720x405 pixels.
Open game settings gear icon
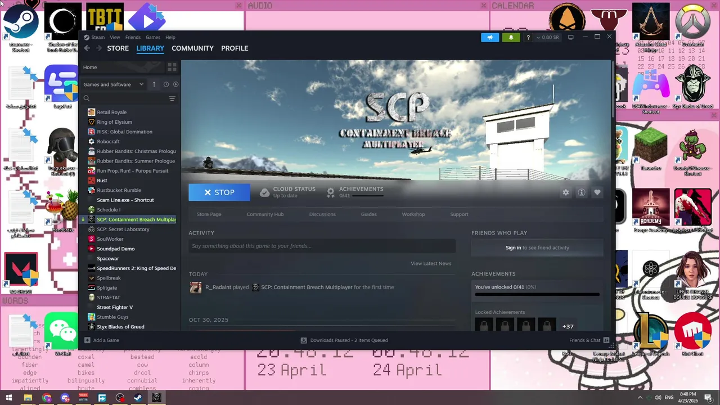coord(566,192)
